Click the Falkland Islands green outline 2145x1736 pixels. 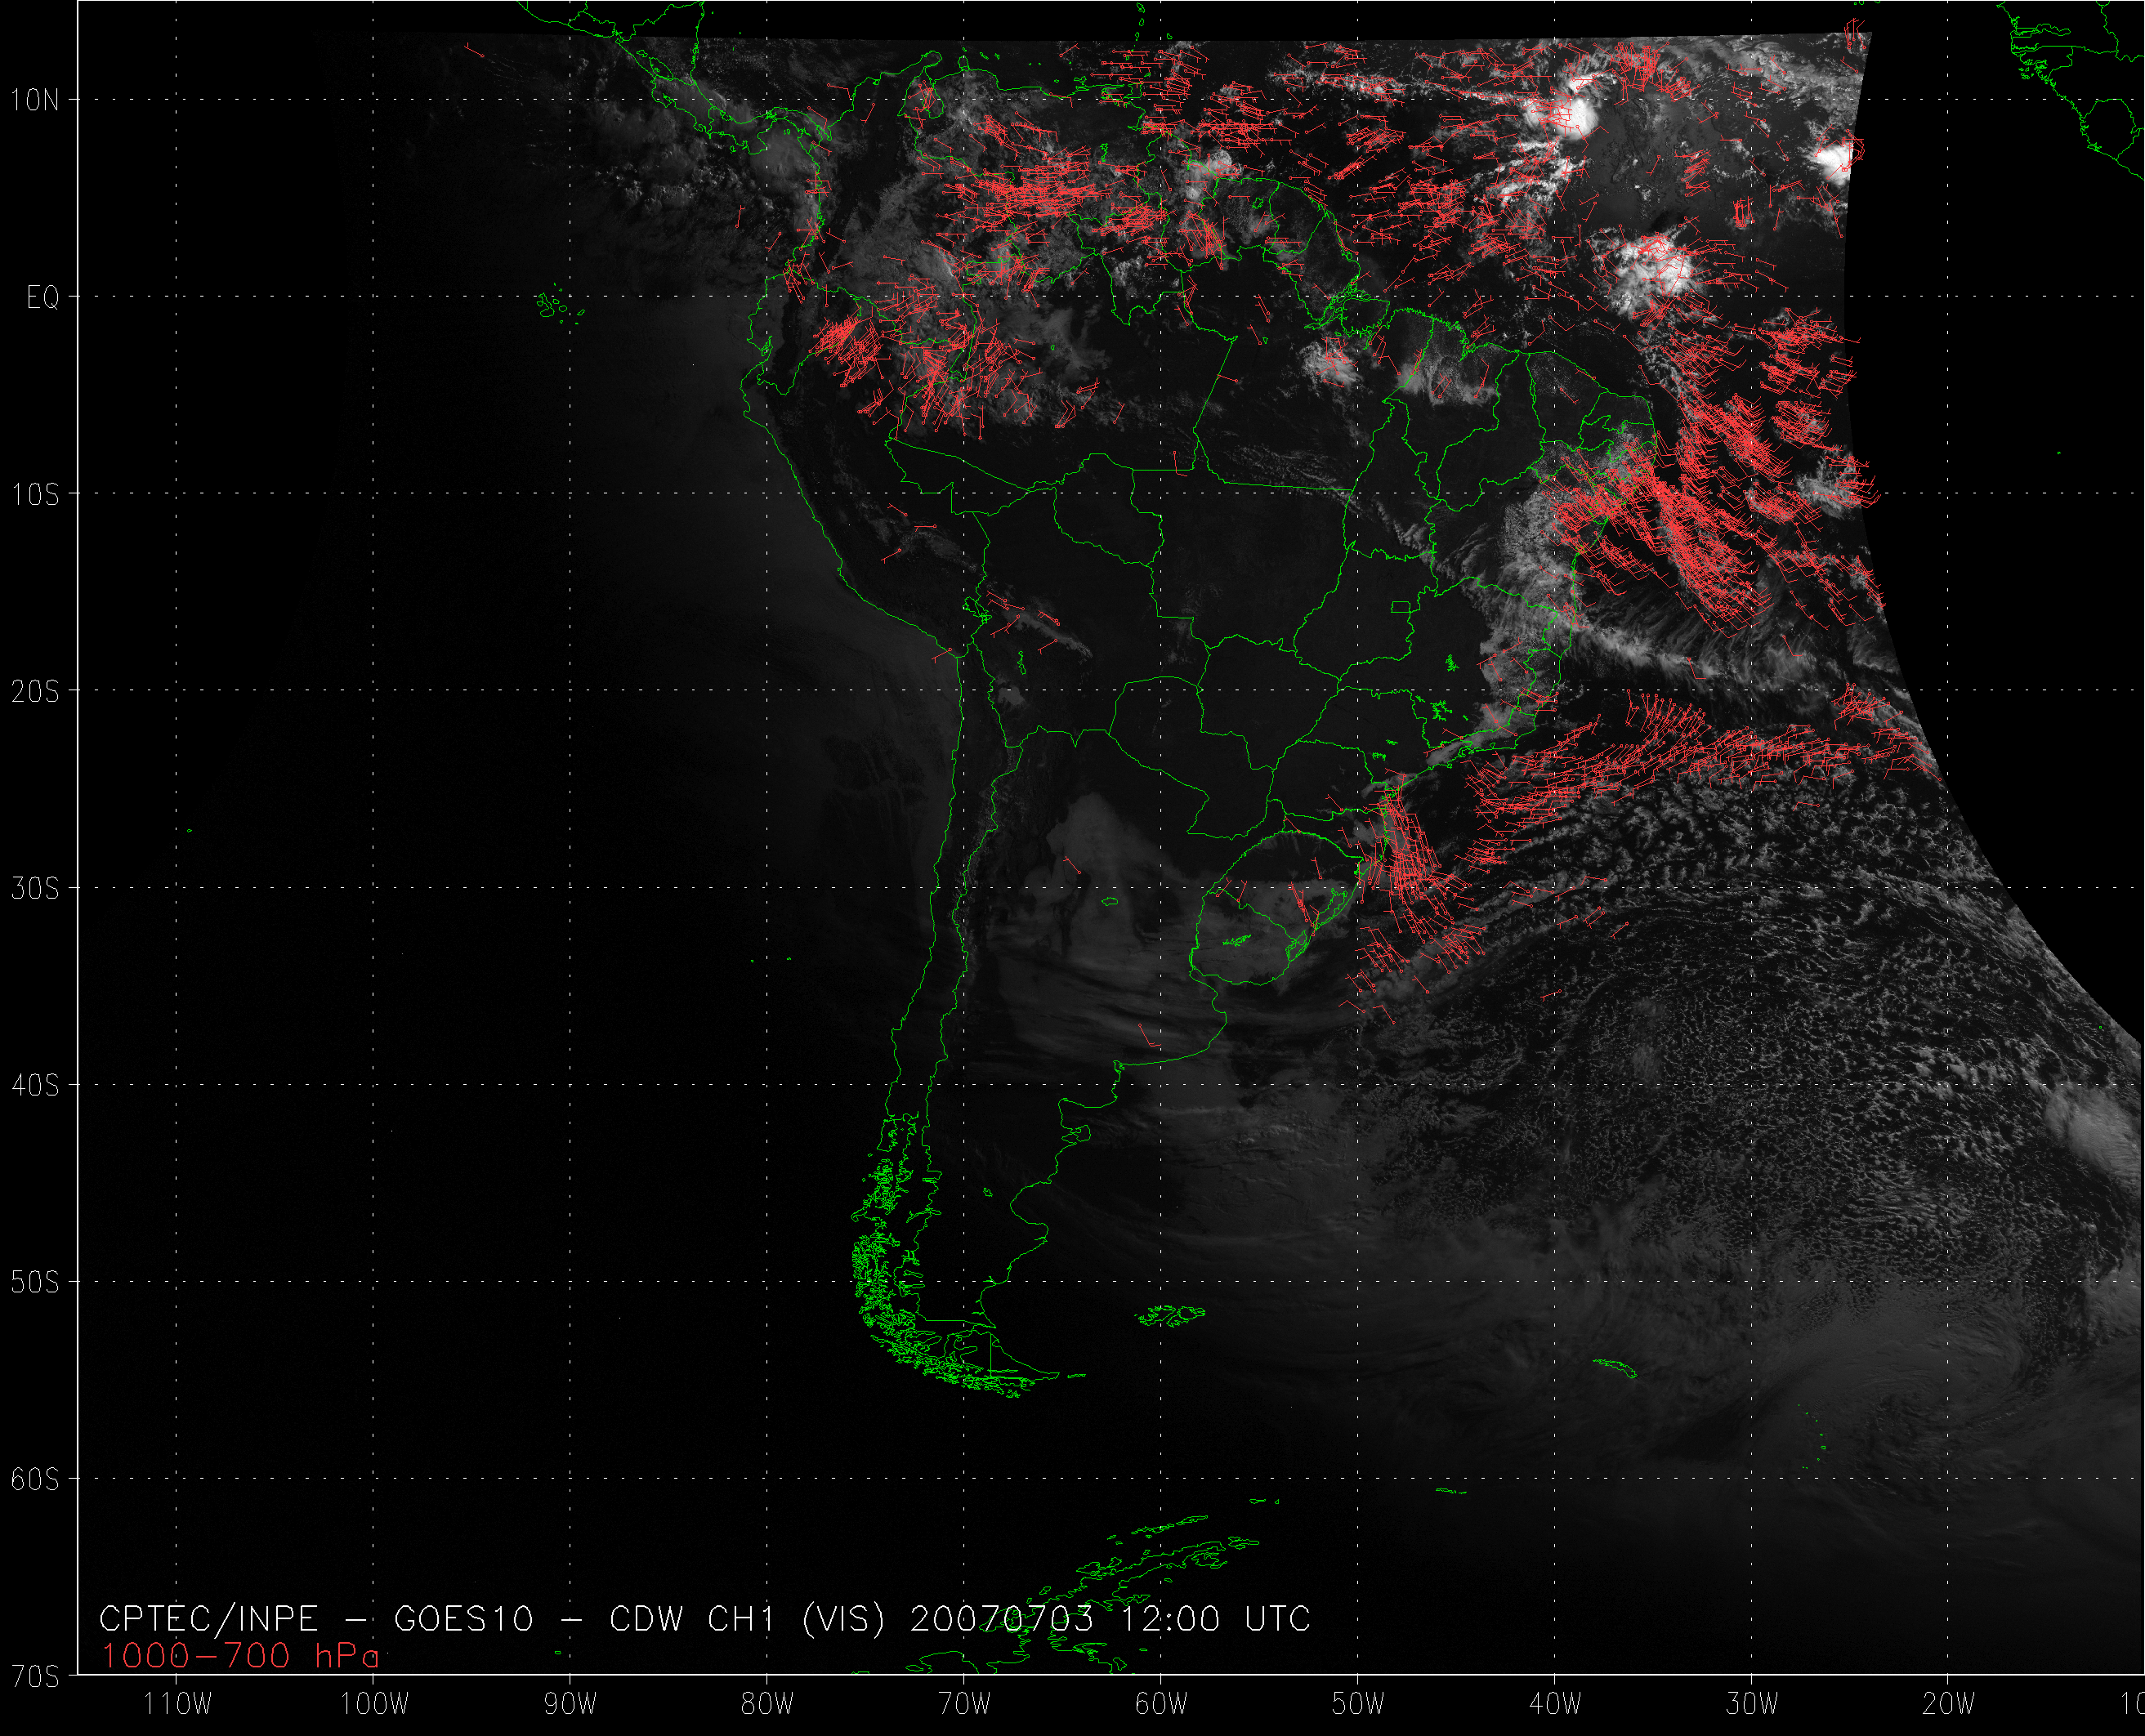point(1172,1315)
